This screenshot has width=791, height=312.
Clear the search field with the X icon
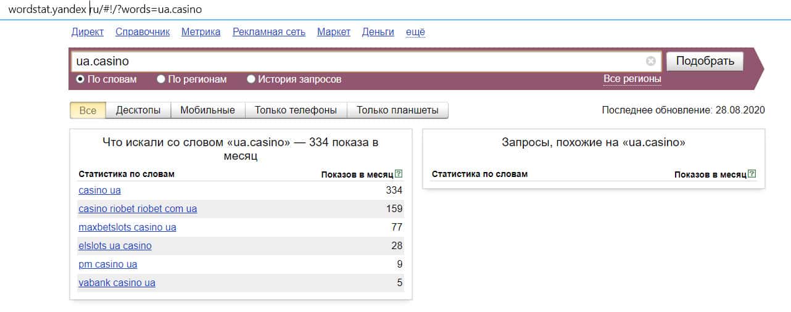(x=650, y=61)
